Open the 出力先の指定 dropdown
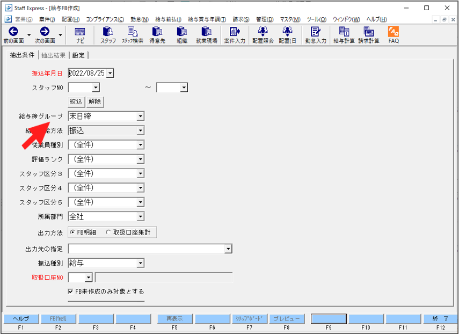The image size is (459, 335). point(228,249)
